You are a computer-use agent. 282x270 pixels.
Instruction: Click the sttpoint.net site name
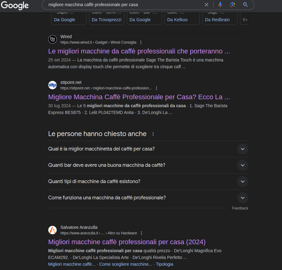click(x=71, y=82)
